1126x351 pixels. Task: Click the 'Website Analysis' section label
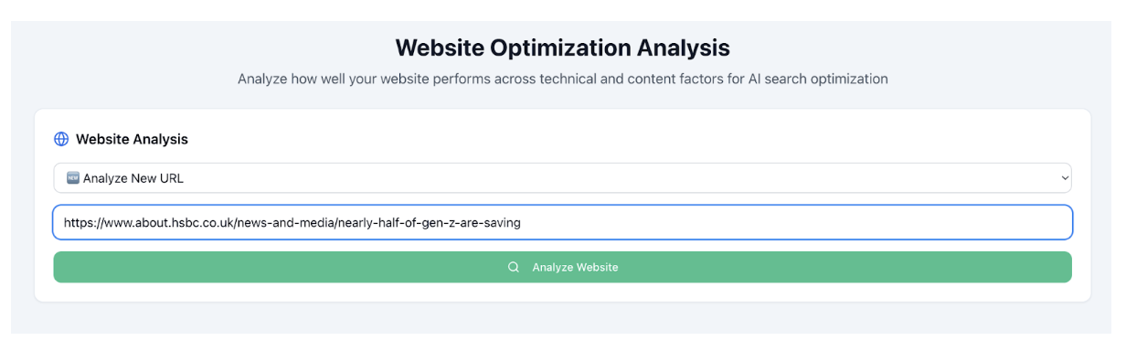click(x=132, y=139)
